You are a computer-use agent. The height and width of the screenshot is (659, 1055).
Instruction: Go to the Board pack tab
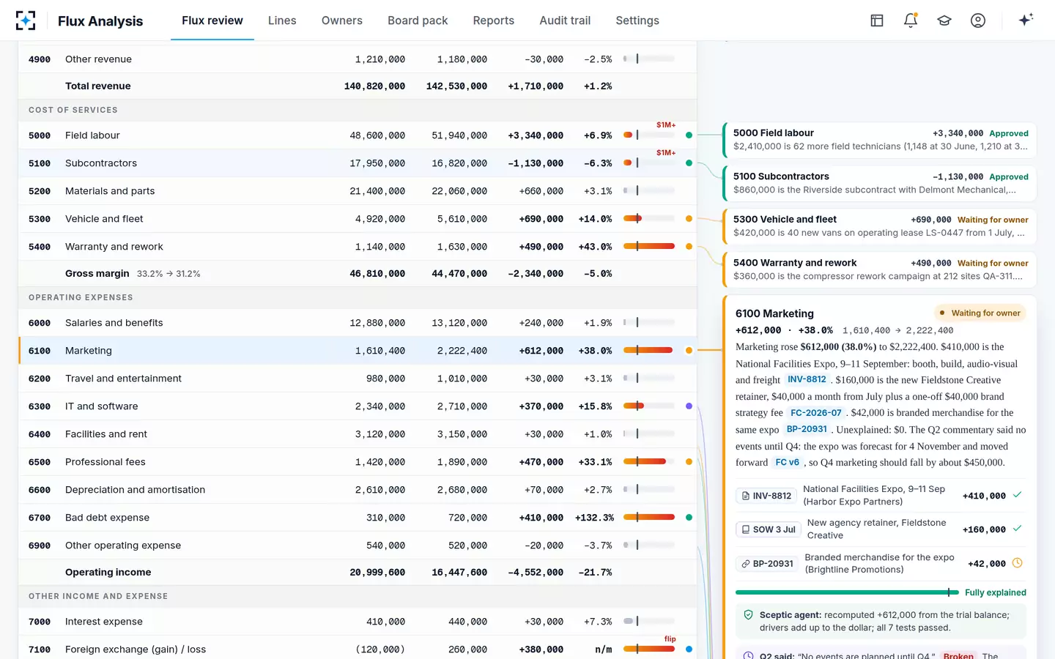(418, 21)
